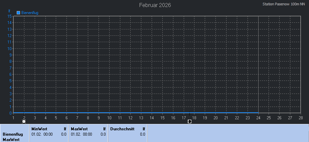Image resolution: width=309 pixels, height=142 pixels.
Task: Select the Bienenflug legend label
Action: coord(30,13)
